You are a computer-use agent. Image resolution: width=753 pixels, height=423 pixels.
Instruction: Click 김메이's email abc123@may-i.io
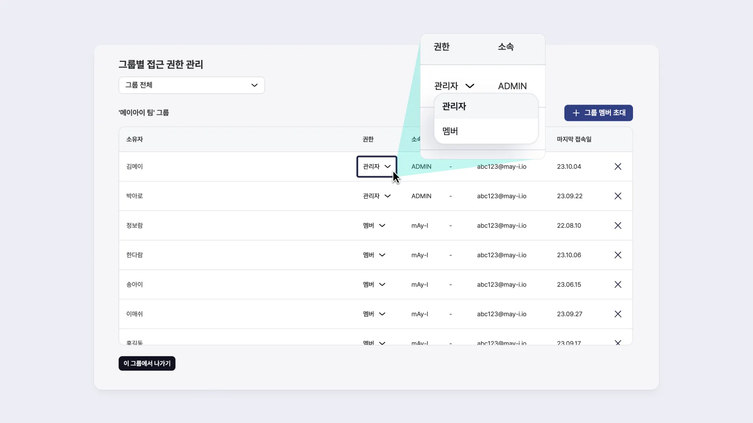(502, 166)
